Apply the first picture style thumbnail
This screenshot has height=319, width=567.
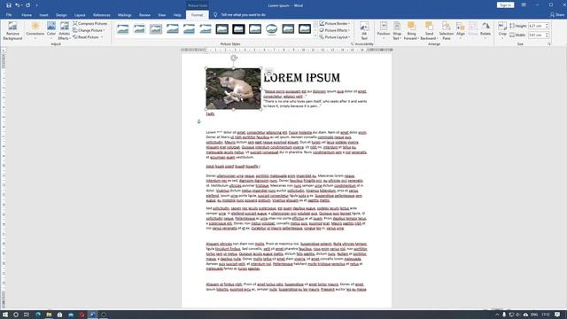coord(123,29)
